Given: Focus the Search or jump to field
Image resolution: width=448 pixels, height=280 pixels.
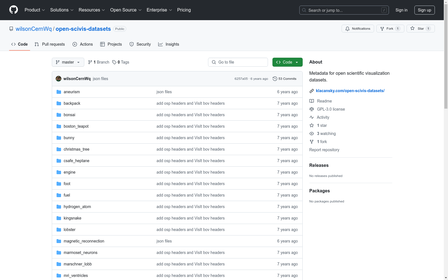Looking at the screenshot, I should 344,10.
